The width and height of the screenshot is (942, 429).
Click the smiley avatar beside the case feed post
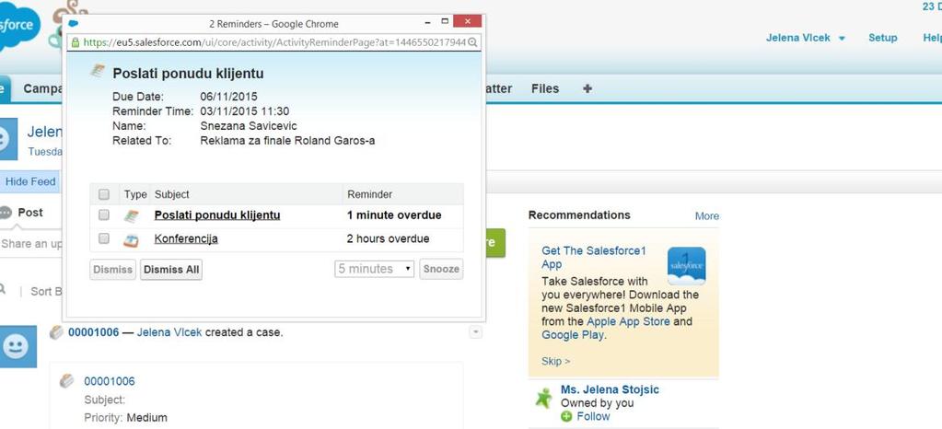tap(17, 347)
